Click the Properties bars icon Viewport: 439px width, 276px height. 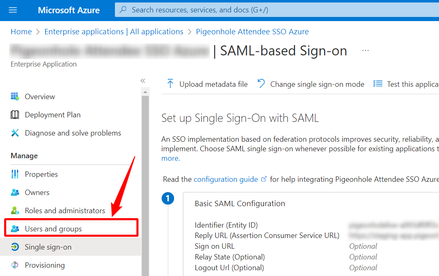click(15, 174)
